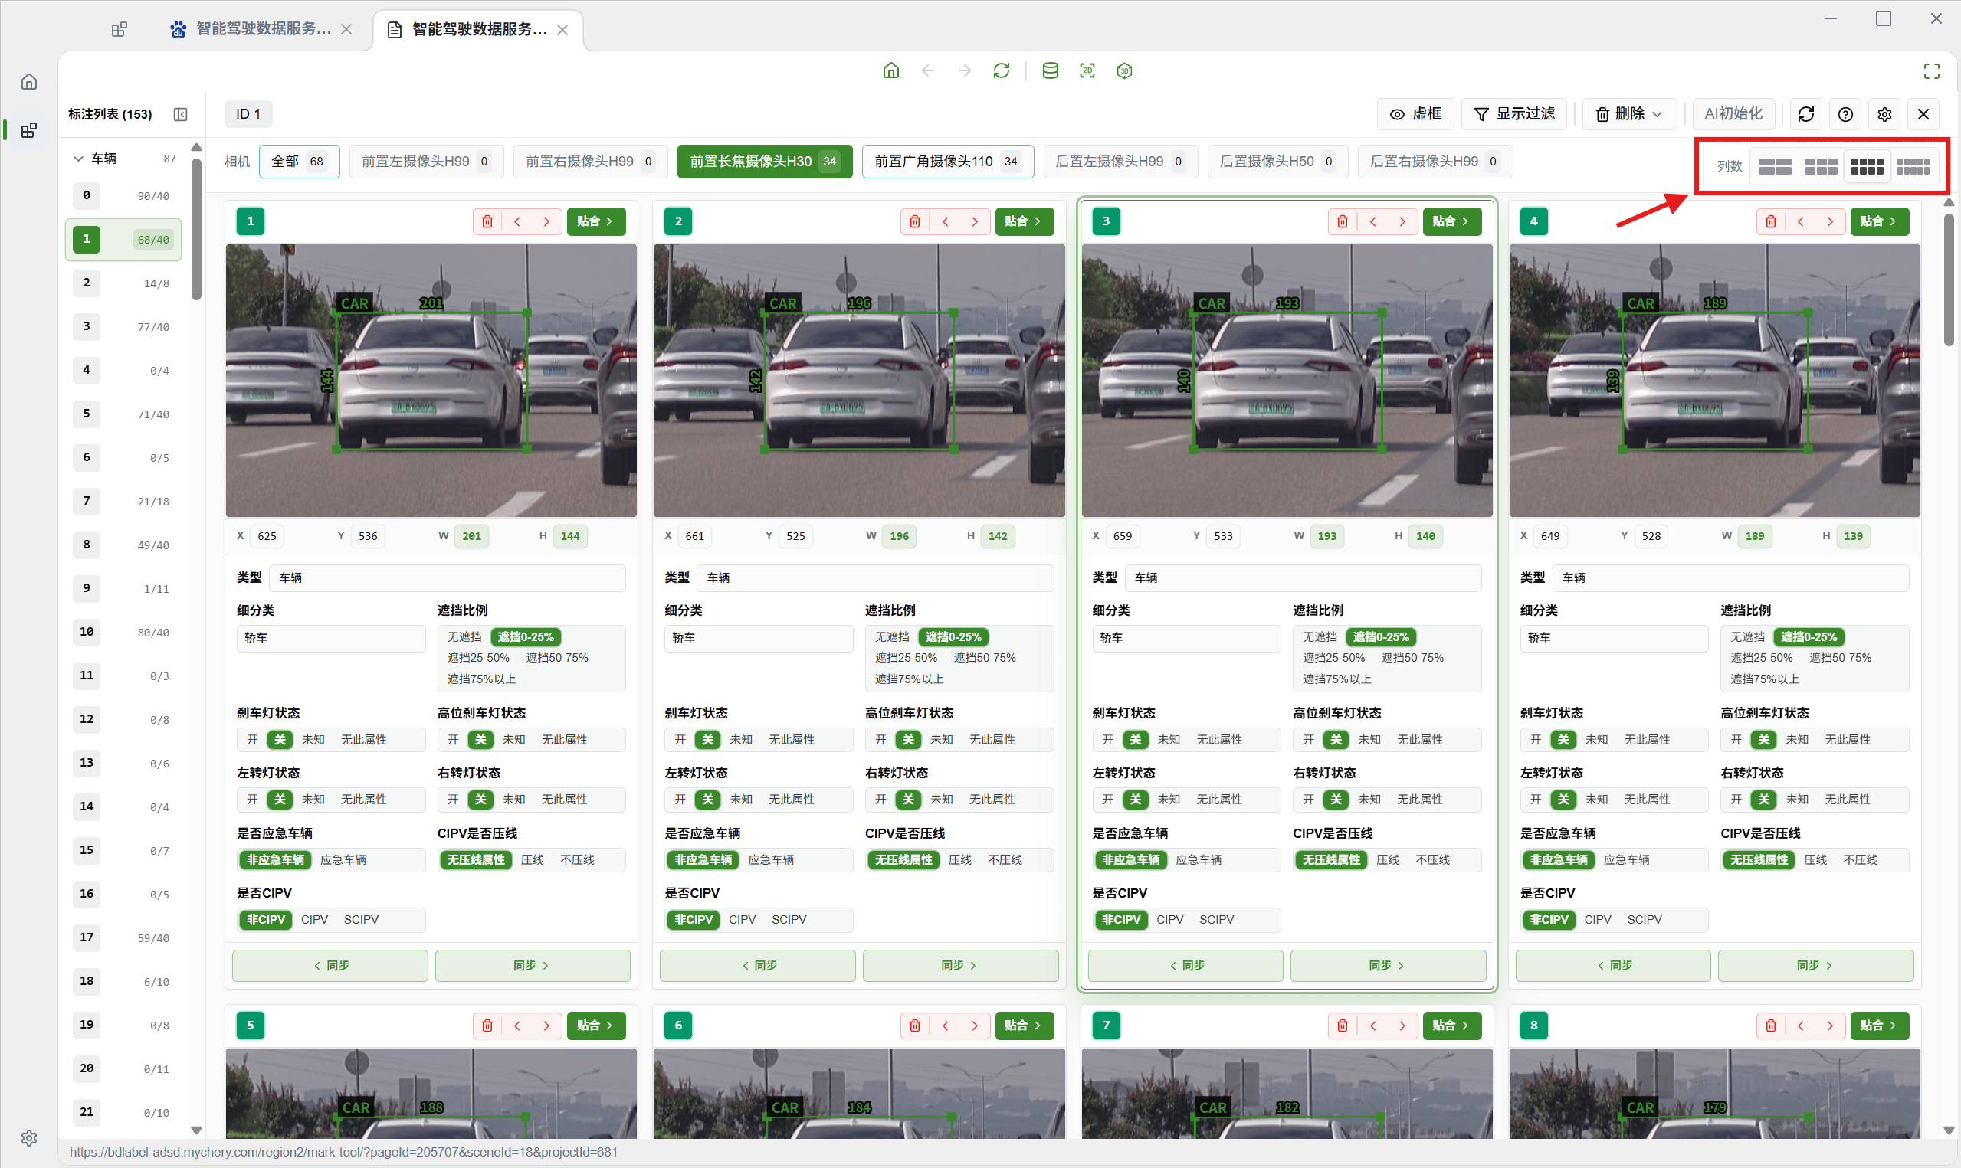This screenshot has width=1961, height=1168.
Task: Click the back arrow in the top navigation bar
Action: 927,70
